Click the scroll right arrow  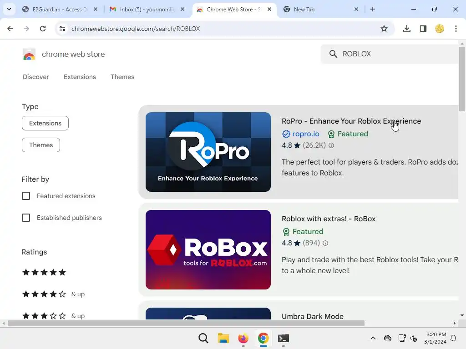pos(455,324)
